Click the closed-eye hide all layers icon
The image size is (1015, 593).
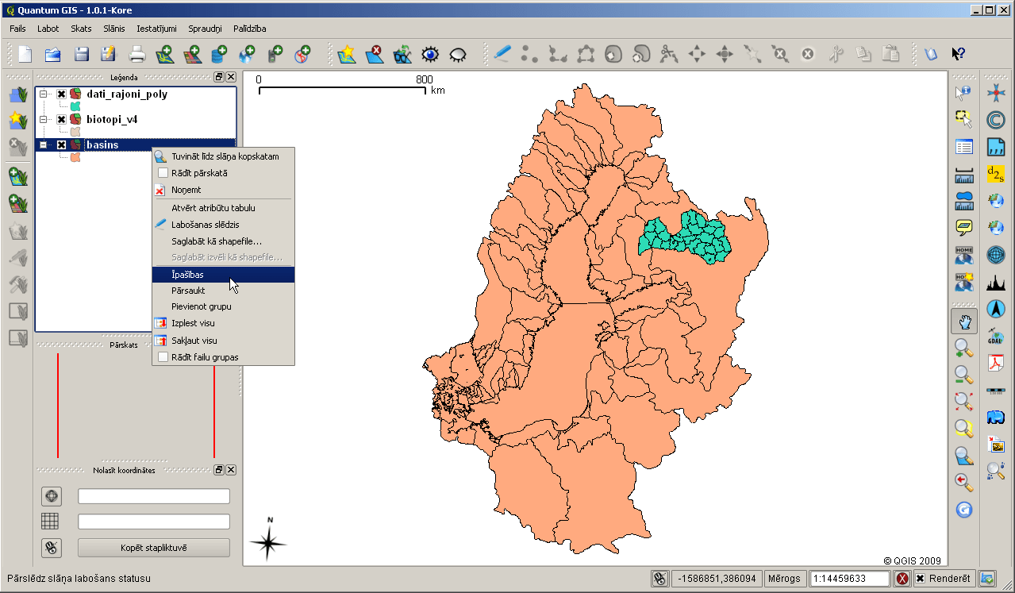point(458,54)
